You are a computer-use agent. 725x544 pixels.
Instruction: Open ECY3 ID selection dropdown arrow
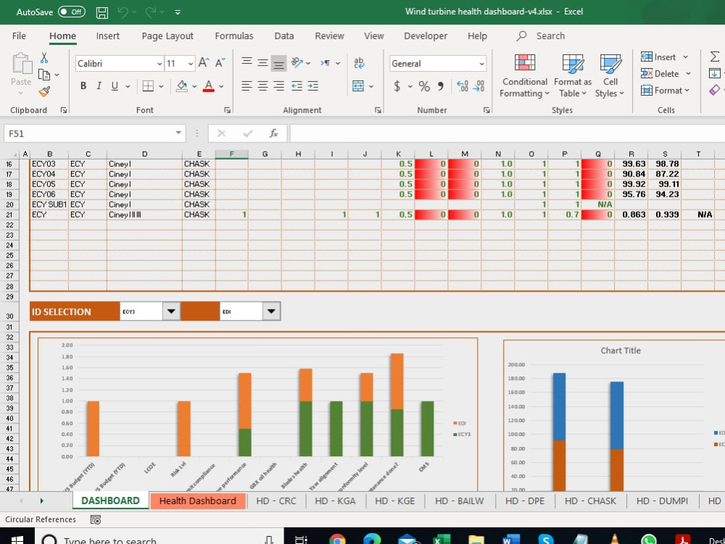(171, 311)
